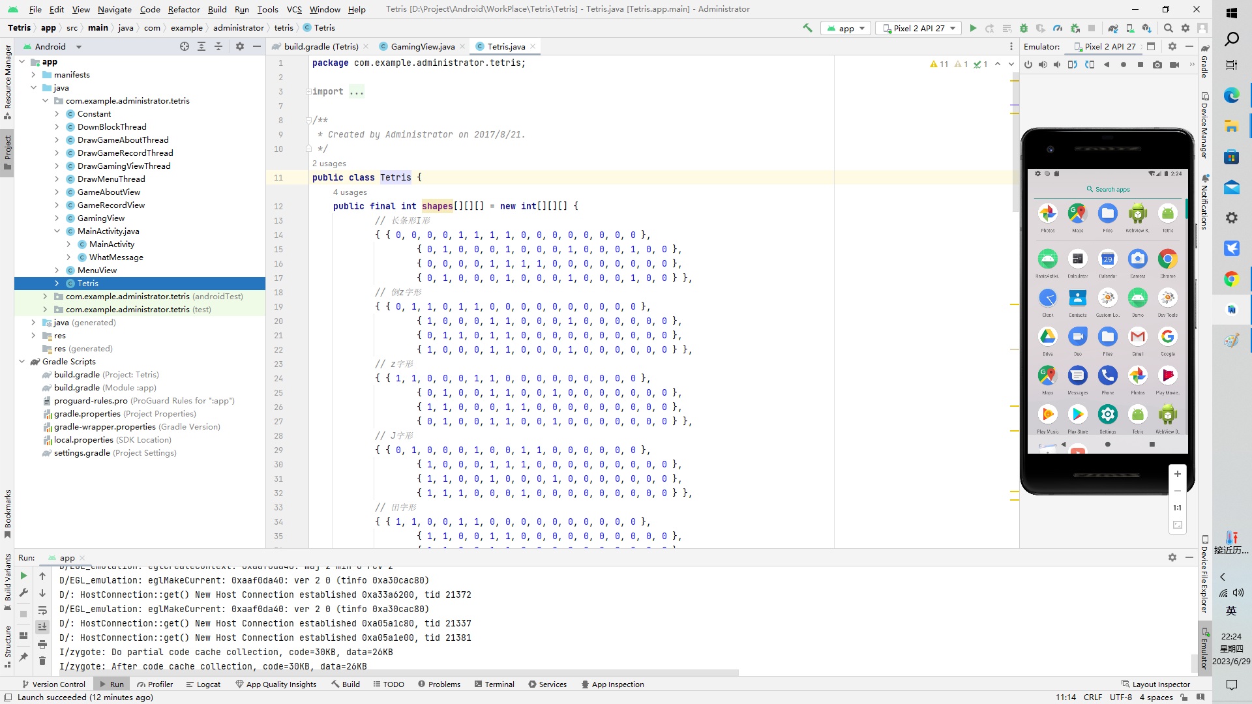Toggle Bookmarks tool window side tab
Screen dimensions: 1252x704
(7, 514)
